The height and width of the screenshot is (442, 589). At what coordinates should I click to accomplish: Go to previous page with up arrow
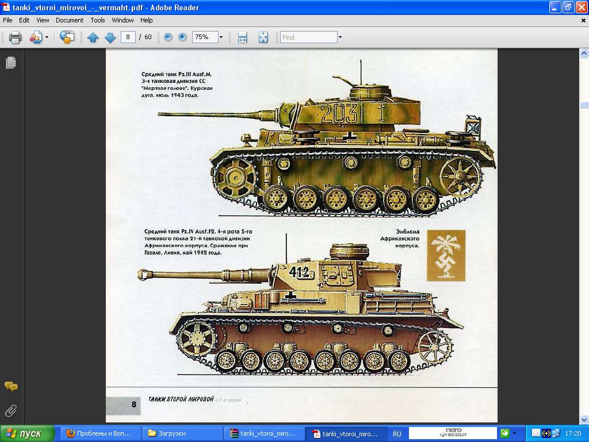(93, 37)
